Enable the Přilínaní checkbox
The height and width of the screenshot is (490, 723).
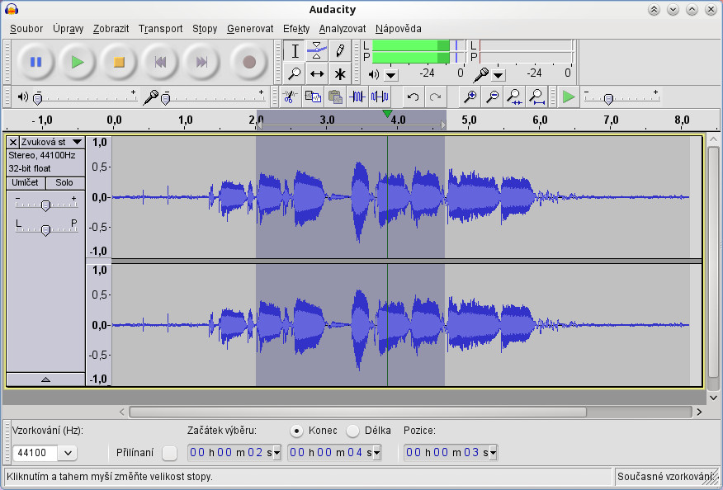point(169,453)
